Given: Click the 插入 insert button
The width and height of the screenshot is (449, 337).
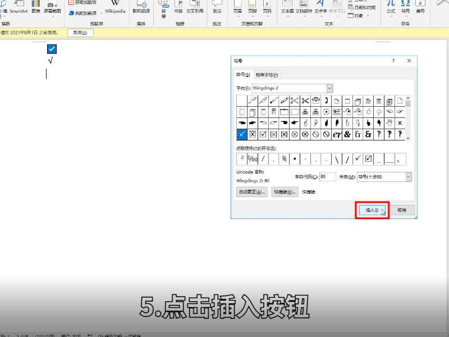Looking at the screenshot, I should [371, 209].
